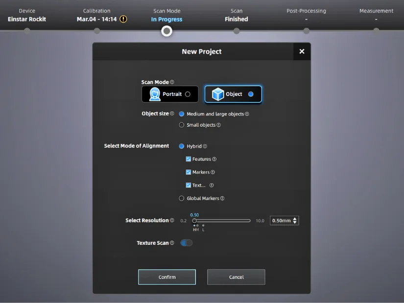
Task: Open the Scan Mode info tooltip icon
Action: pos(172,82)
